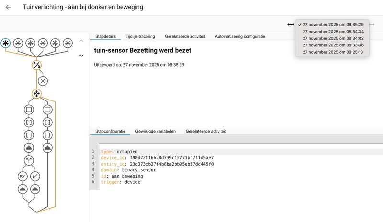The width and height of the screenshot is (383, 222).
Task: Click the Uitgevoerd op timestamp line
Action: pyautogui.click(x=139, y=65)
